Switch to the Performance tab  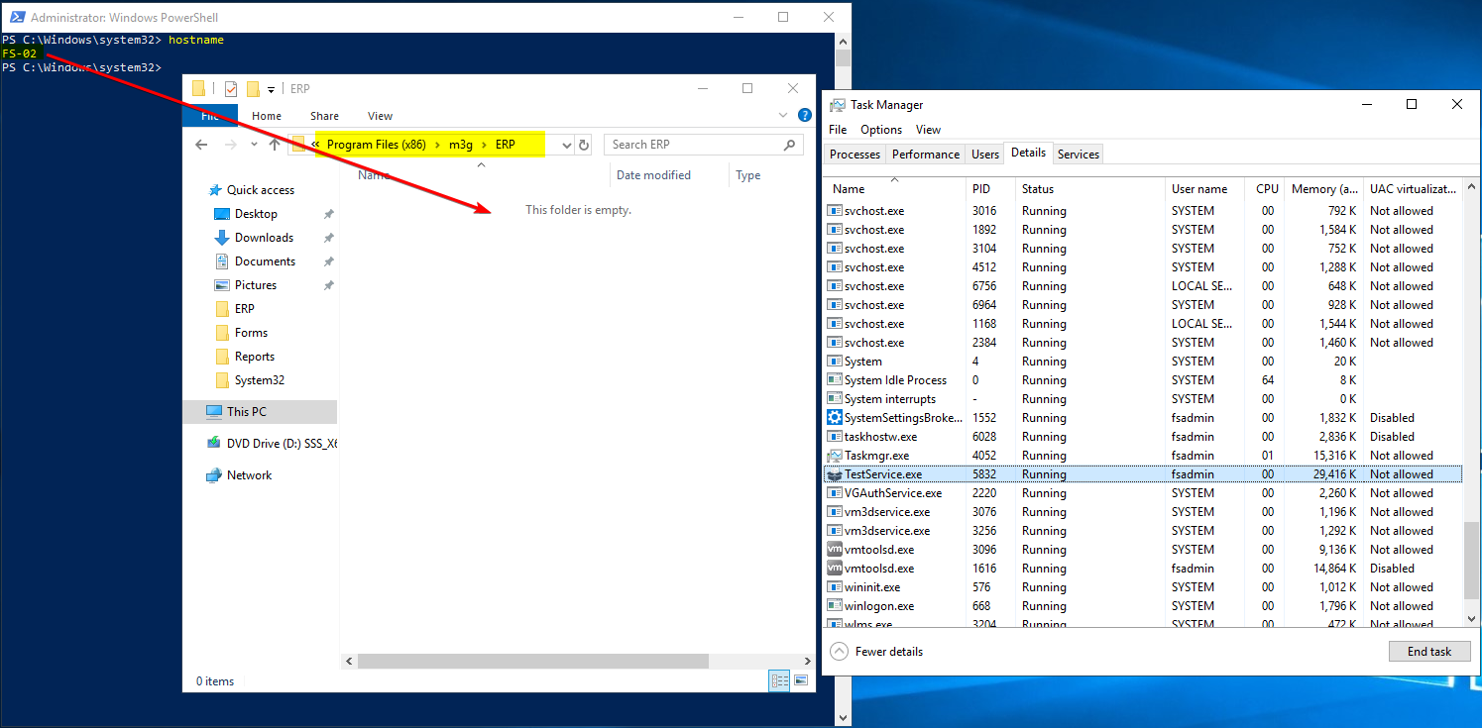coord(926,155)
